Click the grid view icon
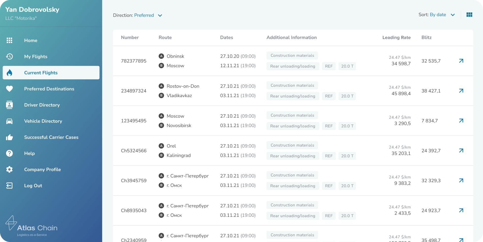 pos(469,15)
